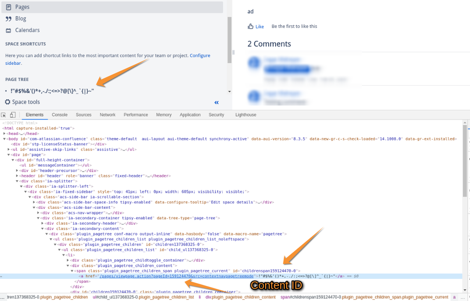The height and width of the screenshot is (301, 470).
Task: Collapse the ia-splitter div node
Action: click(x=17, y=182)
